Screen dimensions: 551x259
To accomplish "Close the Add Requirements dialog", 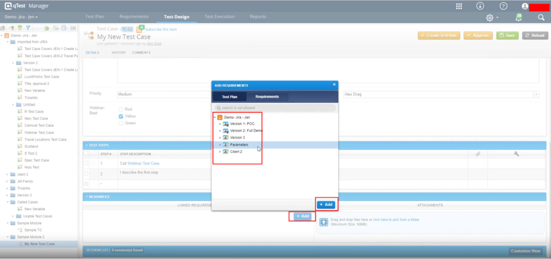I will (334, 85).
